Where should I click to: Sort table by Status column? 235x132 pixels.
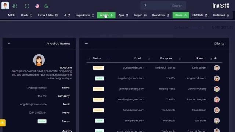97,58
